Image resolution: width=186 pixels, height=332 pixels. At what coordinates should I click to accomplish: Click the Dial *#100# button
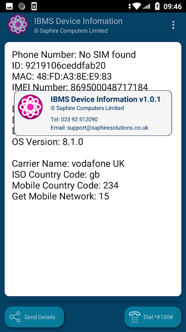[x=153, y=317]
